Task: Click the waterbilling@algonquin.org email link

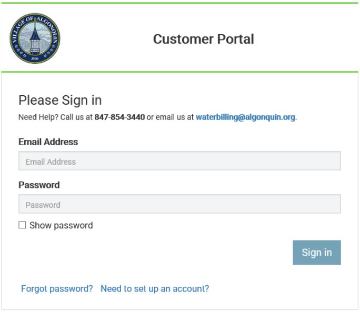Action: pyautogui.click(x=246, y=117)
